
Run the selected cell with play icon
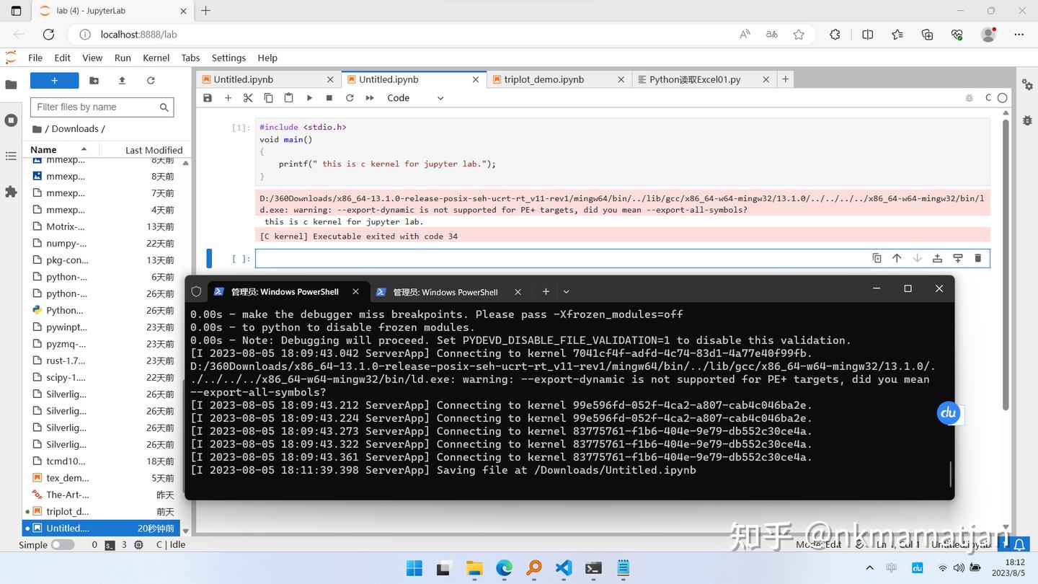pyautogui.click(x=309, y=97)
